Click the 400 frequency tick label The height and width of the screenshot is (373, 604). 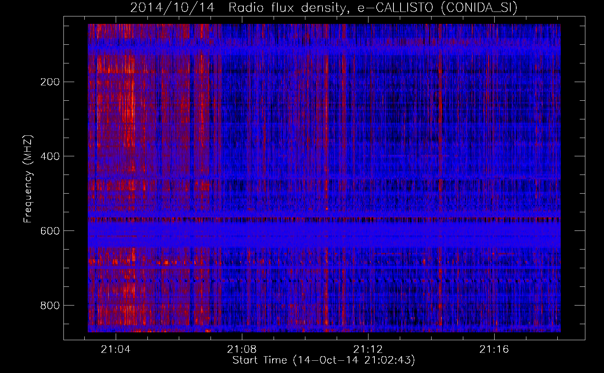pyautogui.click(x=50, y=156)
